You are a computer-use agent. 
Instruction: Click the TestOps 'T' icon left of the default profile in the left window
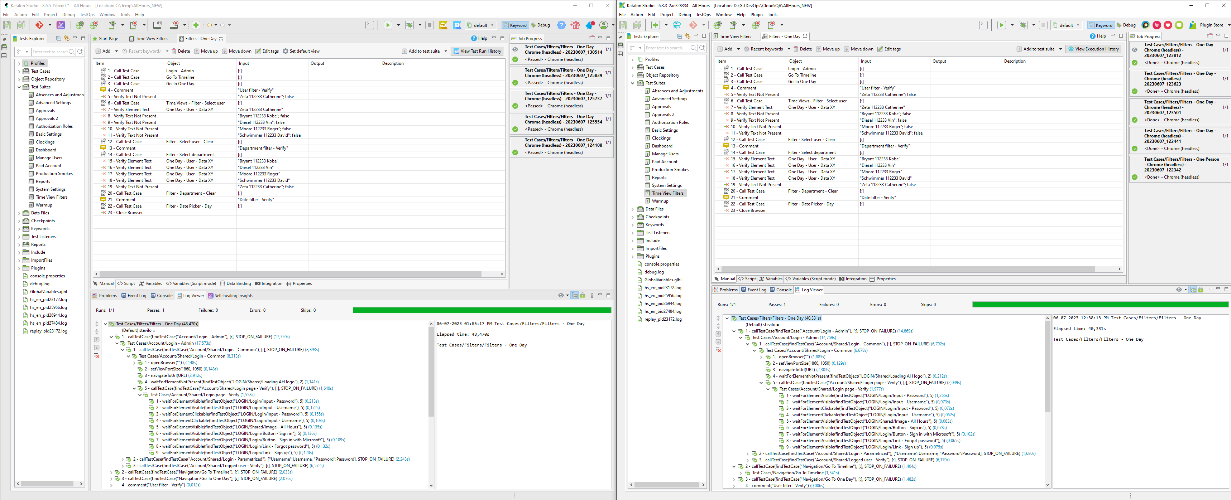457,25
